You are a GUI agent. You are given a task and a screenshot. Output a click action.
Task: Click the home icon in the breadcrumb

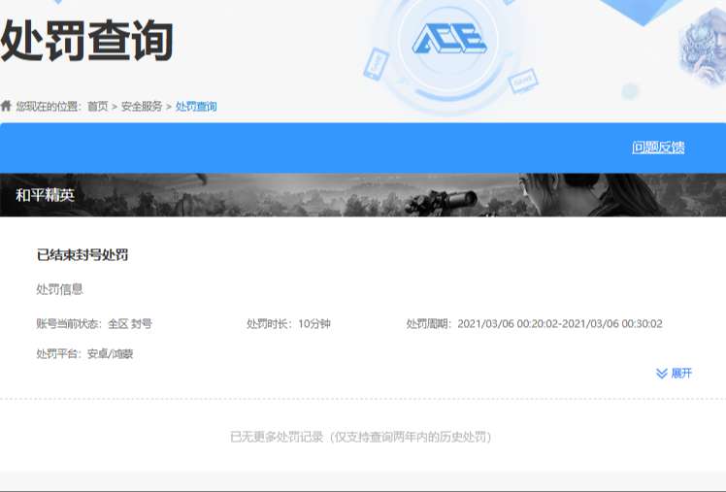(x=6, y=106)
